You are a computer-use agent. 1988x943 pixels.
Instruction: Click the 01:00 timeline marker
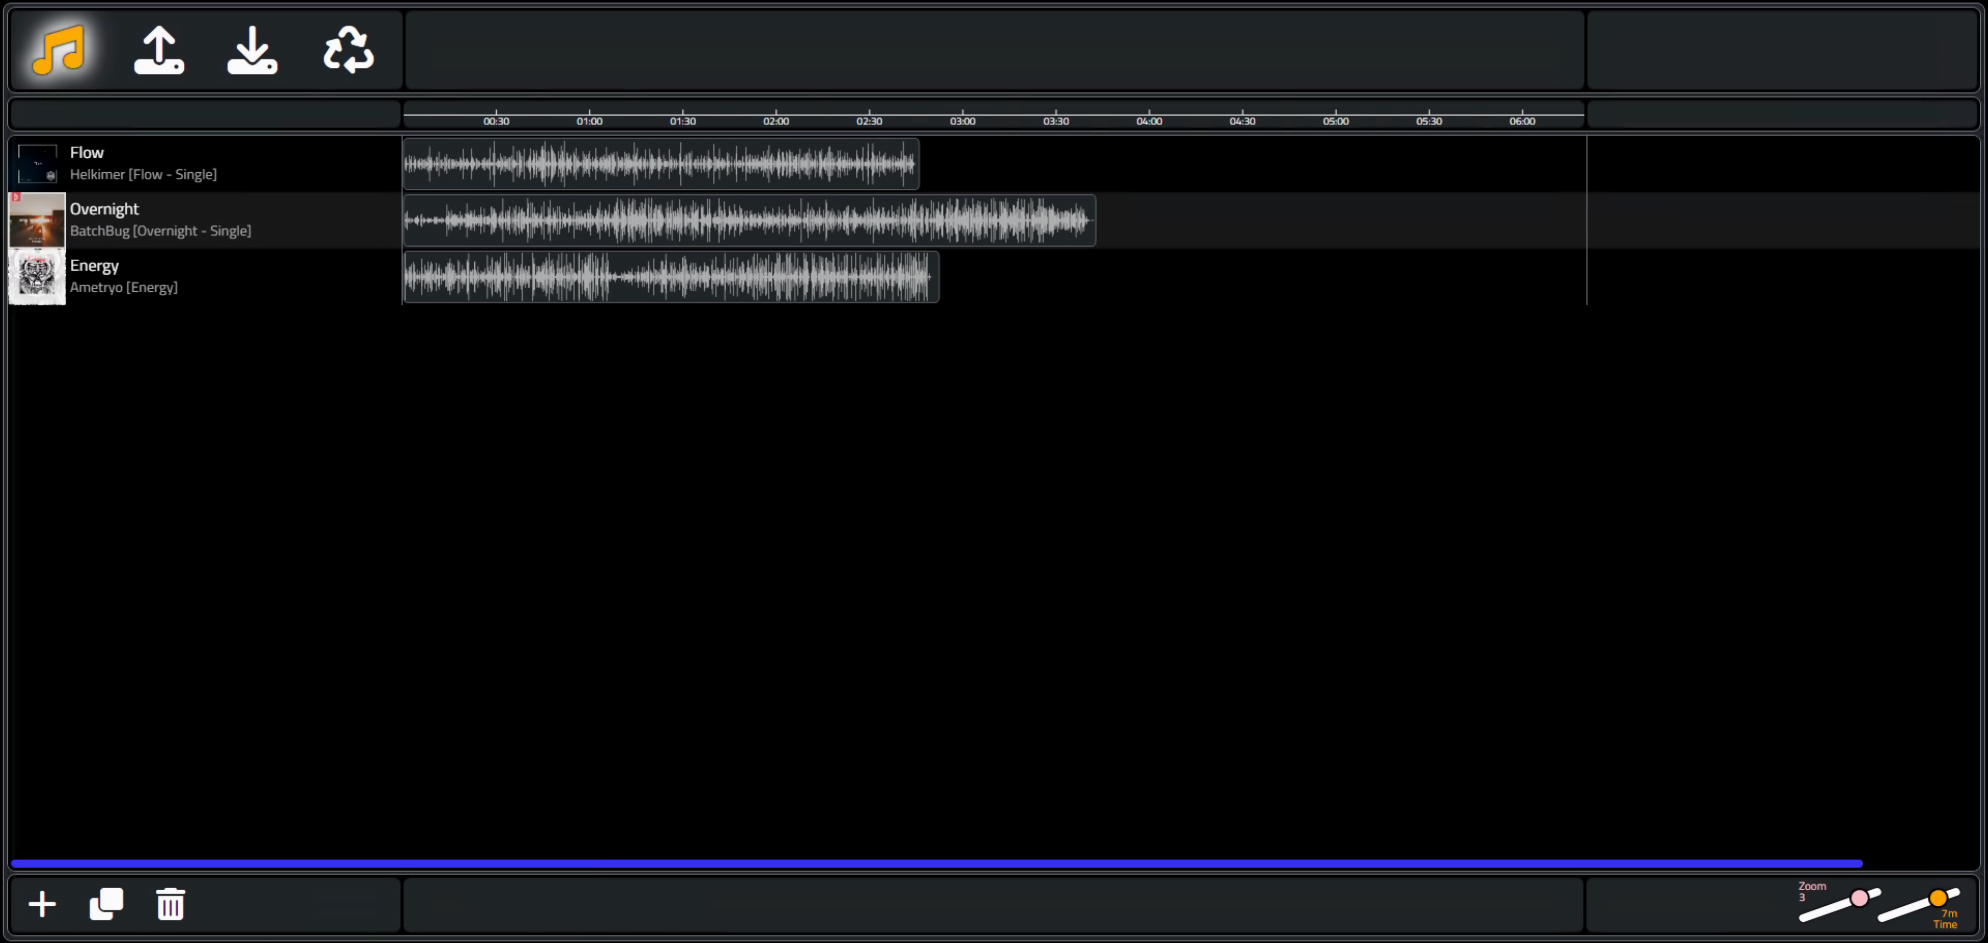click(590, 121)
